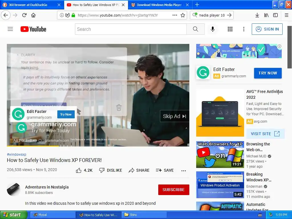Click the Grammarly G logo in sidebar ad
The width and height of the screenshot is (292, 219).
point(203,72)
